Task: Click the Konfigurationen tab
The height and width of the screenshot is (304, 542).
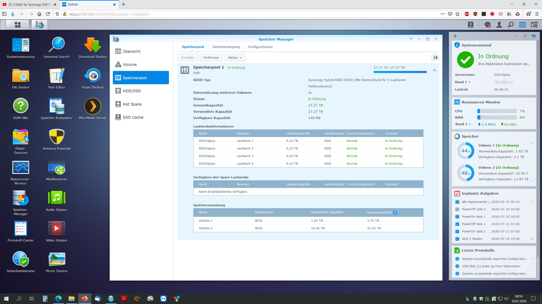Action: pos(260,47)
